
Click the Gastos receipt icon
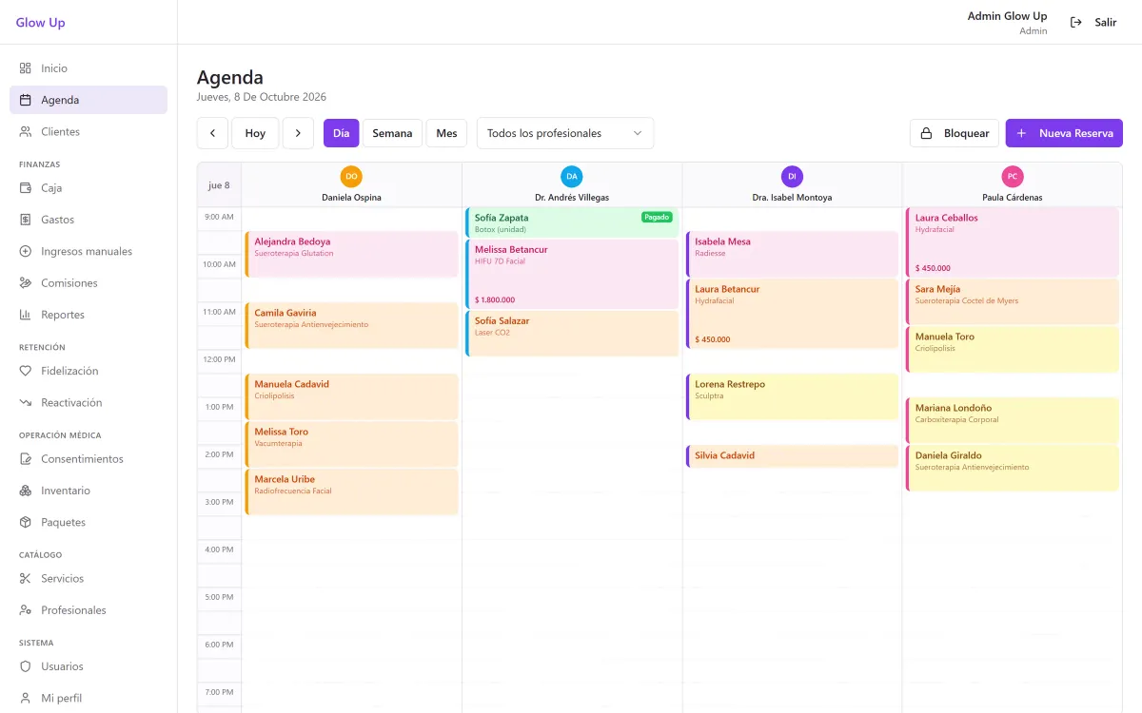(26, 220)
